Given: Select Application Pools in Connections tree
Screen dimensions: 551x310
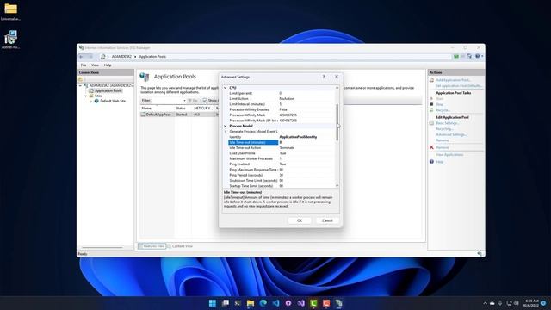Looking at the screenshot, I should (x=108, y=90).
